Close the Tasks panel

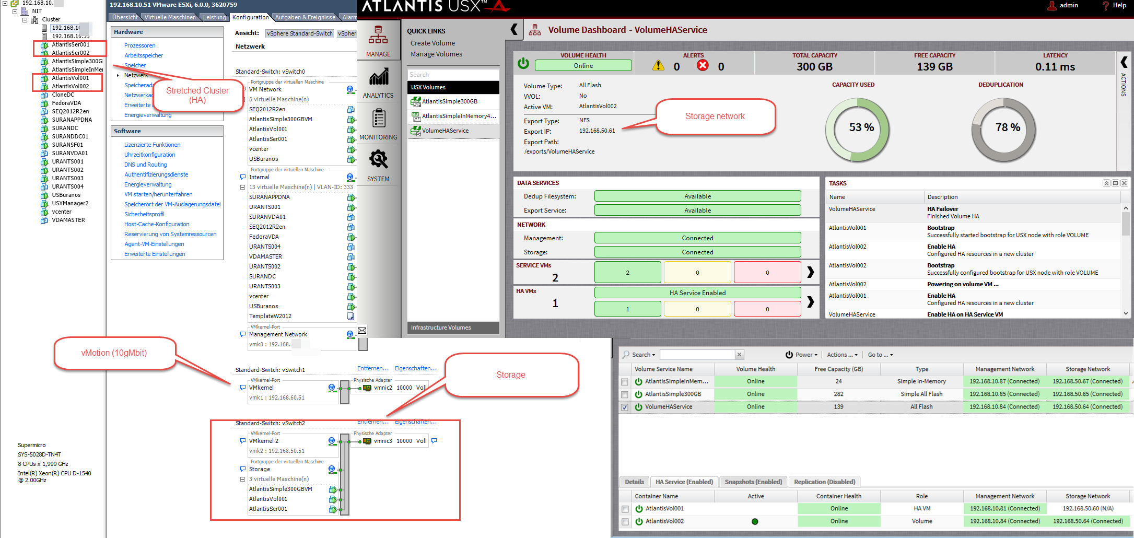click(x=1124, y=183)
